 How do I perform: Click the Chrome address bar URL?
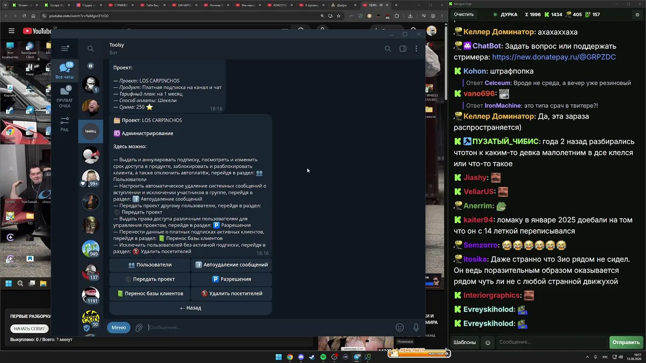click(x=79, y=16)
